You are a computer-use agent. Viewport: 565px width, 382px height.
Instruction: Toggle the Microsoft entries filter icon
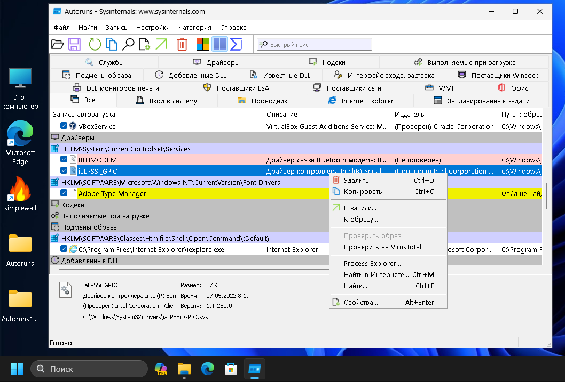coord(202,45)
